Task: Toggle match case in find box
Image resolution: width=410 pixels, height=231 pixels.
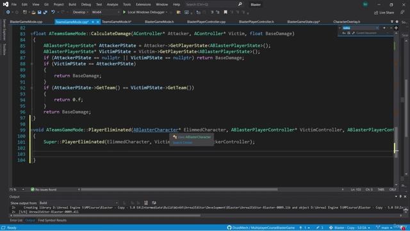Action: pyautogui.click(x=344, y=33)
